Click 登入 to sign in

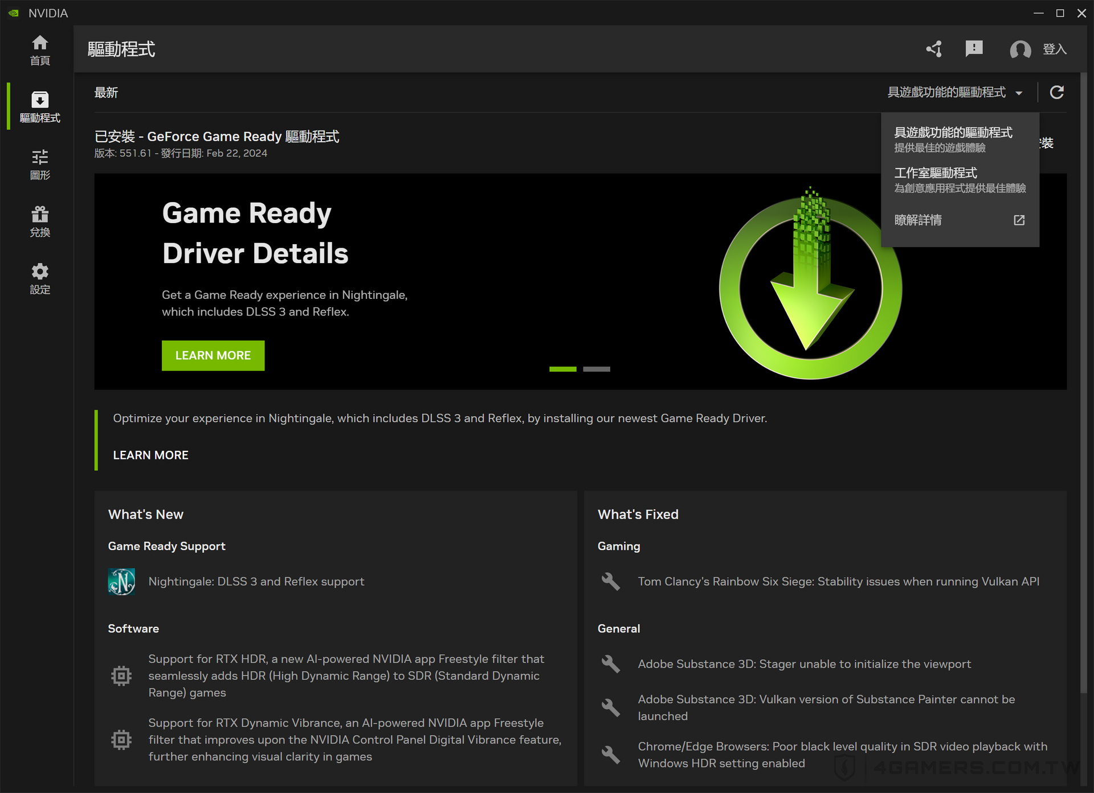tap(1055, 50)
